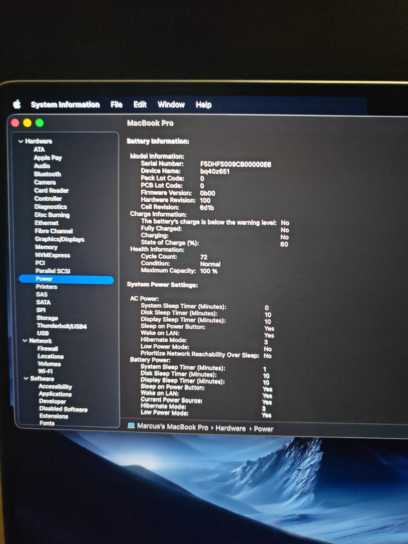Select Graphics/Displays in the sidebar

pos(59,239)
